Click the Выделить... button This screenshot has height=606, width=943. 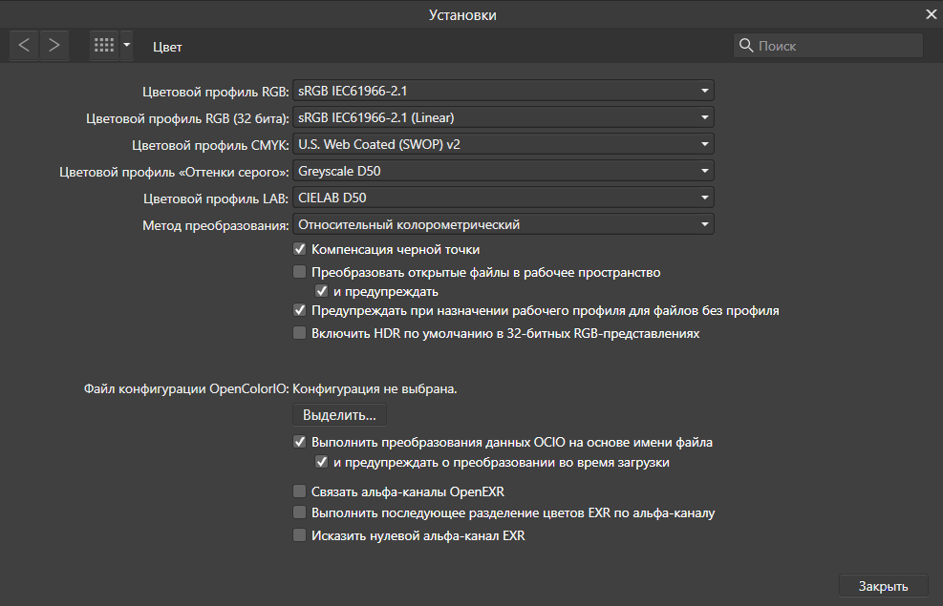point(339,415)
